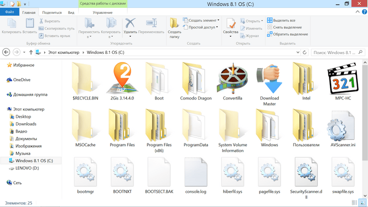Click Вырезать cut in the ribbon
Image resolution: width=368 pixels, height=207 pixels.
coord(50,21)
